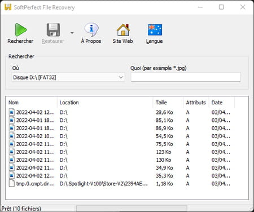The height and width of the screenshot is (212, 254).
Task: Click the 35,3 Ko size cell
Action: coord(164,175)
